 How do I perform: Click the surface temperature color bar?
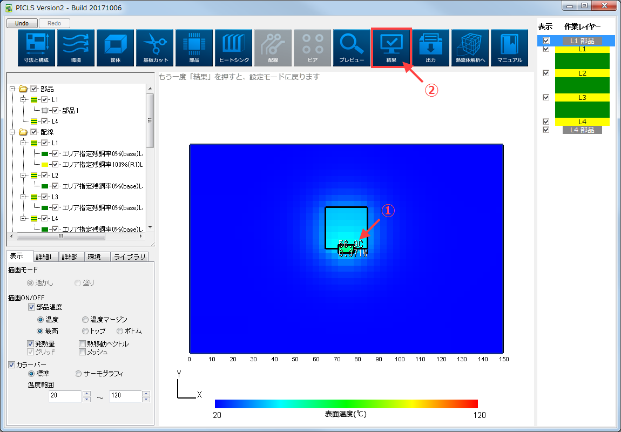click(346, 403)
